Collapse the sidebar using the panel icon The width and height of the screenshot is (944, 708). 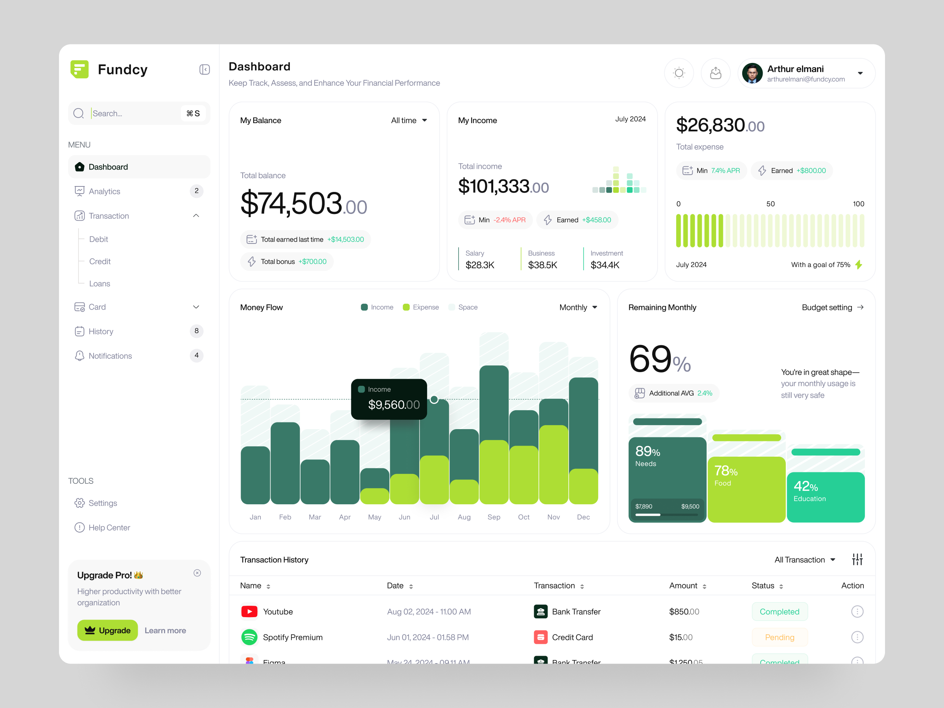click(x=205, y=70)
